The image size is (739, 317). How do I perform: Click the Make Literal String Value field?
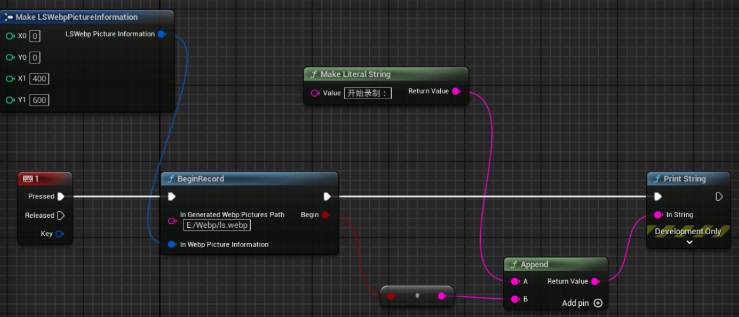[x=368, y=93]
